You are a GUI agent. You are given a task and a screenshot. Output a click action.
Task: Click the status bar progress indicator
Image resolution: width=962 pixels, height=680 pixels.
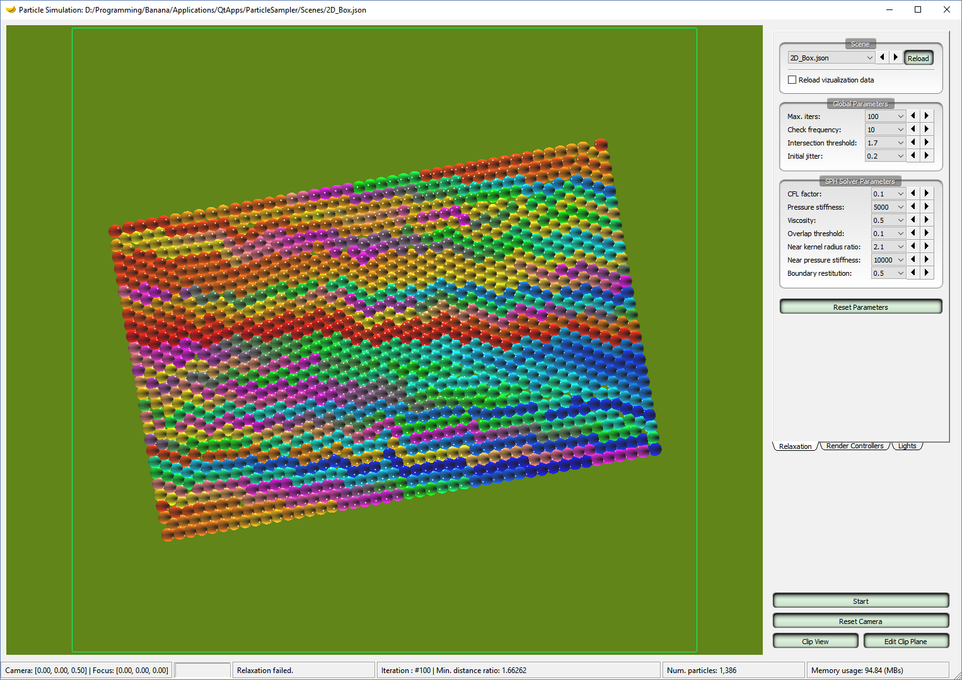[x=202, y=670]
